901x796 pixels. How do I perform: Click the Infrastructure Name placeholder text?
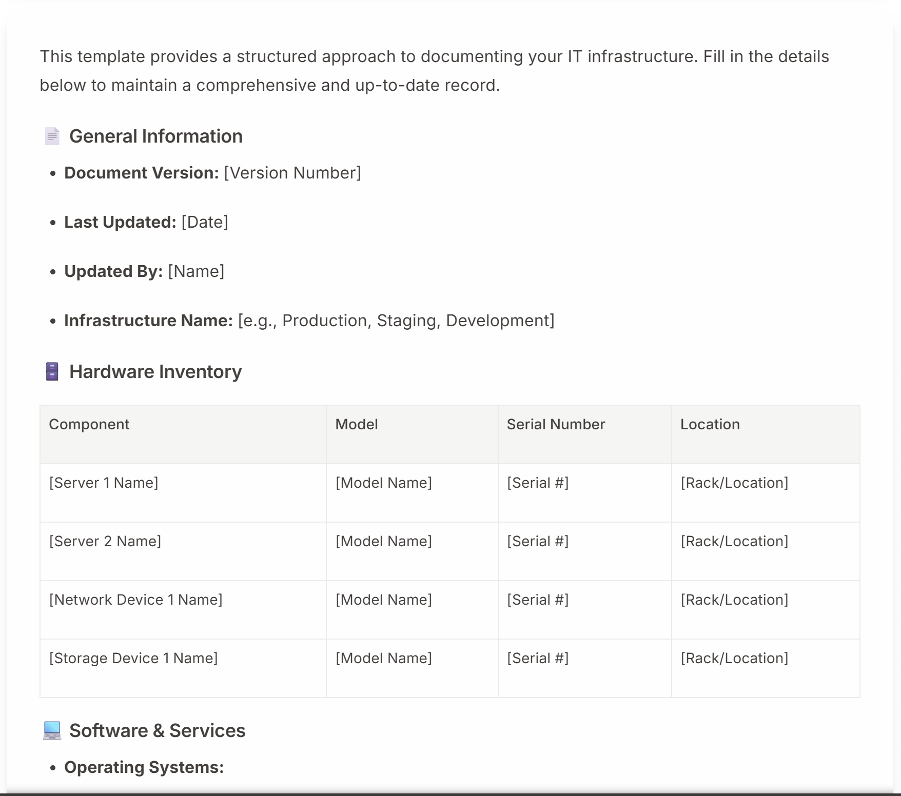[396, 321]
